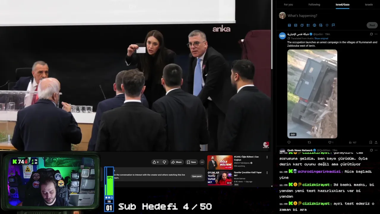Switch to the Israele tab
This screenshot has width=380, height=214.
(369, 4)
